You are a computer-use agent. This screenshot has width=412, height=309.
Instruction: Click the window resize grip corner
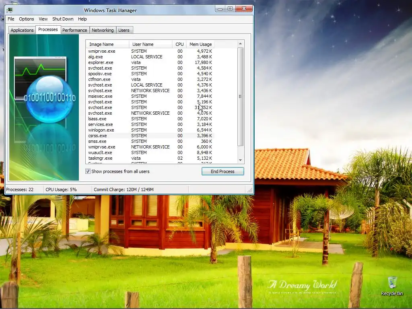(250, 190)
